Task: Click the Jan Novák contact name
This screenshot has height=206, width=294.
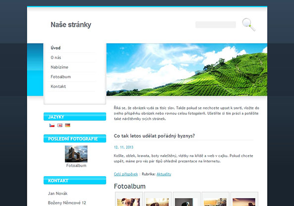Action: pos(57,194)
